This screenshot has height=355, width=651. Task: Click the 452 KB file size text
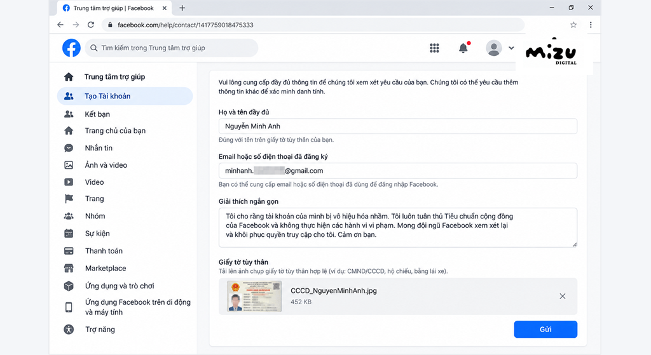(301, 302)
